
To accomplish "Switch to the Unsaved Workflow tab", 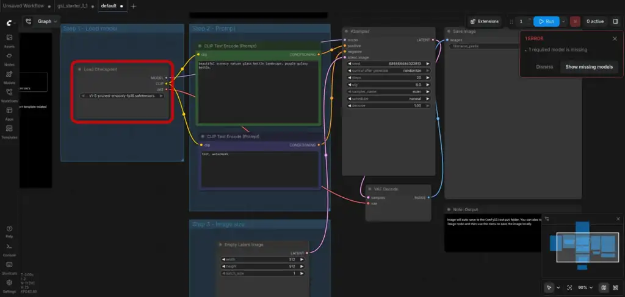I will (x=23, y=6).
